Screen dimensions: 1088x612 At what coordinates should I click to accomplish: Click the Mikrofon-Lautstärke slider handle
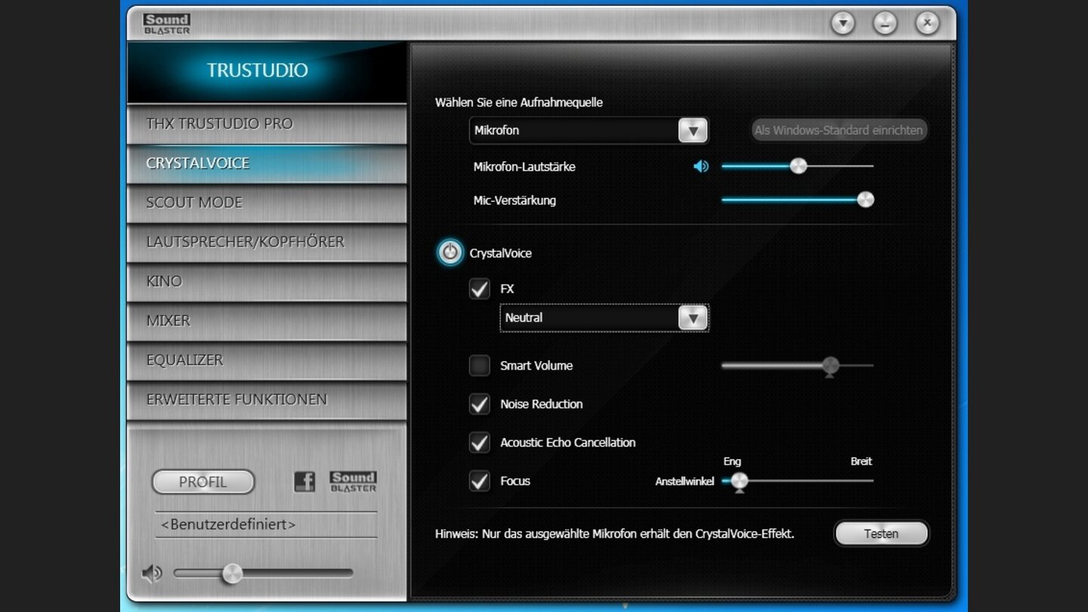[x=799, y=166]
